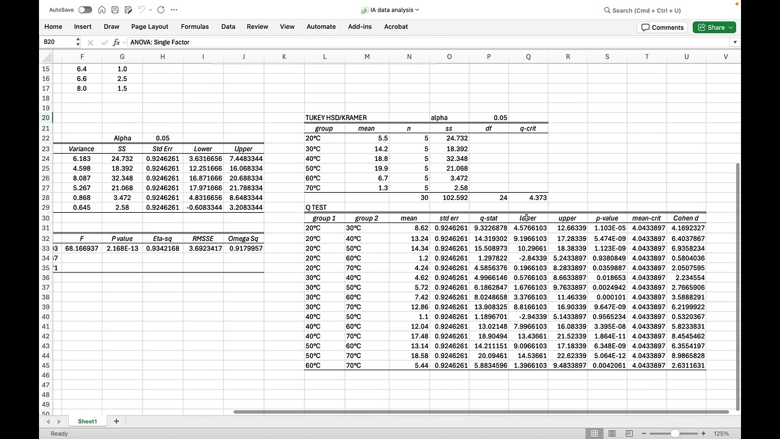Click the zoom slider handle
The image size is (780, 439).
675,434
